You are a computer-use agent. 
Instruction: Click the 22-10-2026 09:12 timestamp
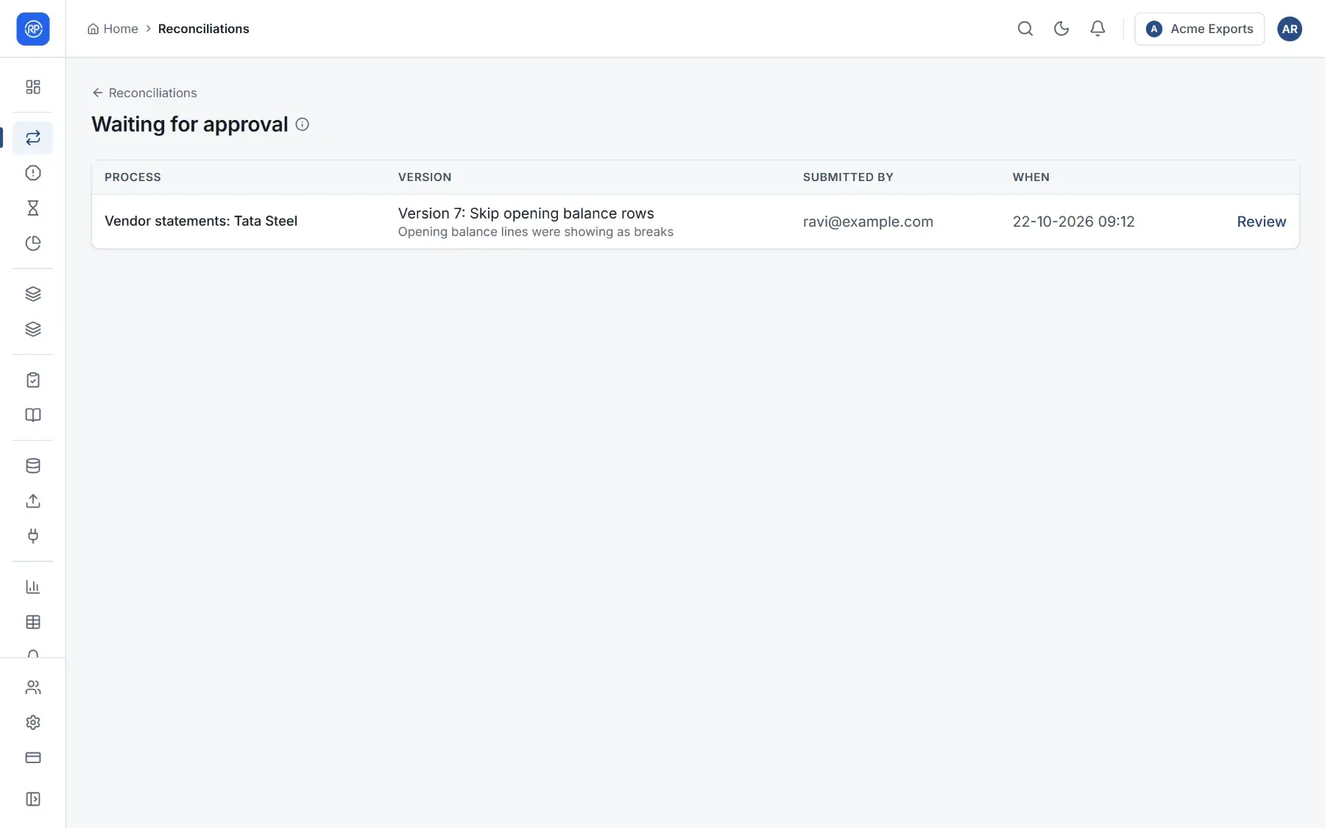point(1073,222)
